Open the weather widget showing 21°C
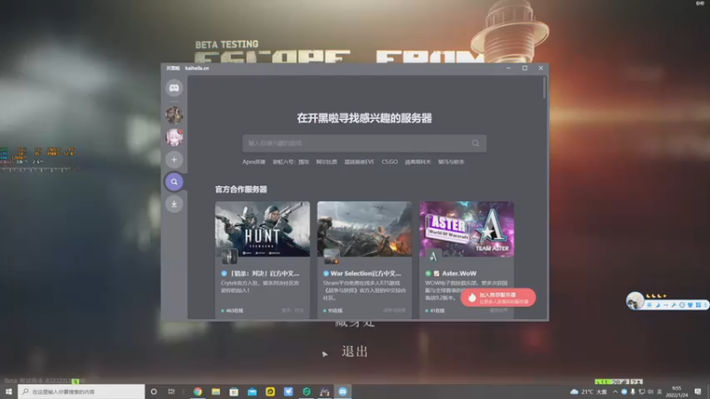 588,392
